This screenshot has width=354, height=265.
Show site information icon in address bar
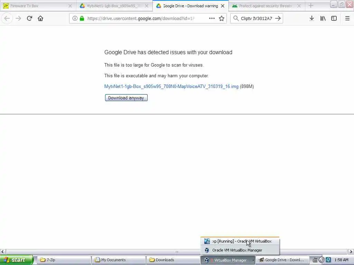pos(75,18)
